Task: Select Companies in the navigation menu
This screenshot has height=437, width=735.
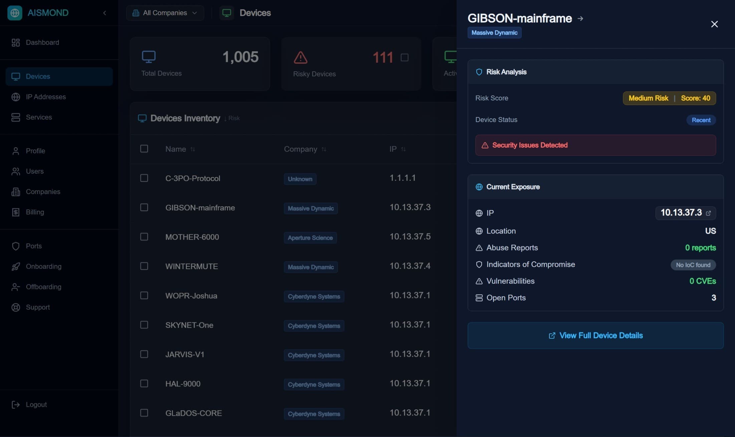Action: coord(43,192)
